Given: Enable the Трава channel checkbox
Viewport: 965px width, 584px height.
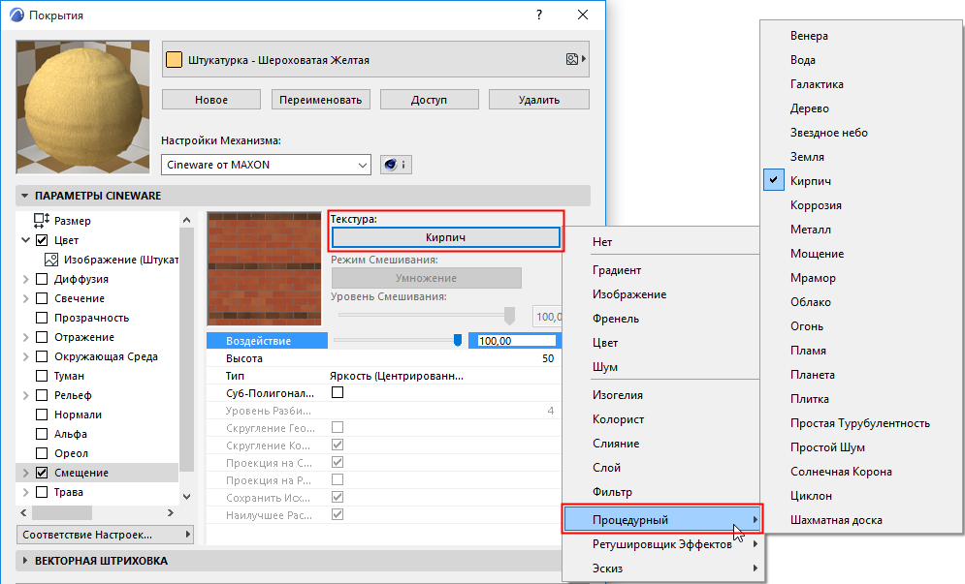Looking at the screenshot, I should coord(42,492).
